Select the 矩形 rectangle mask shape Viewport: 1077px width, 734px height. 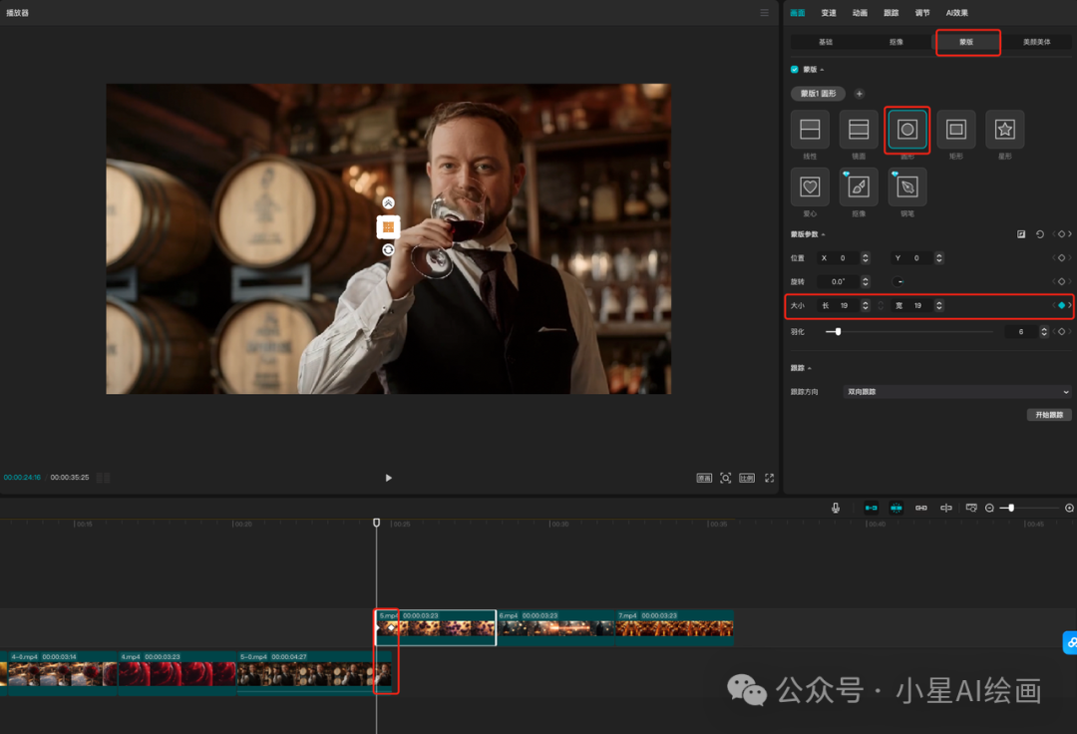pos(956,129)
